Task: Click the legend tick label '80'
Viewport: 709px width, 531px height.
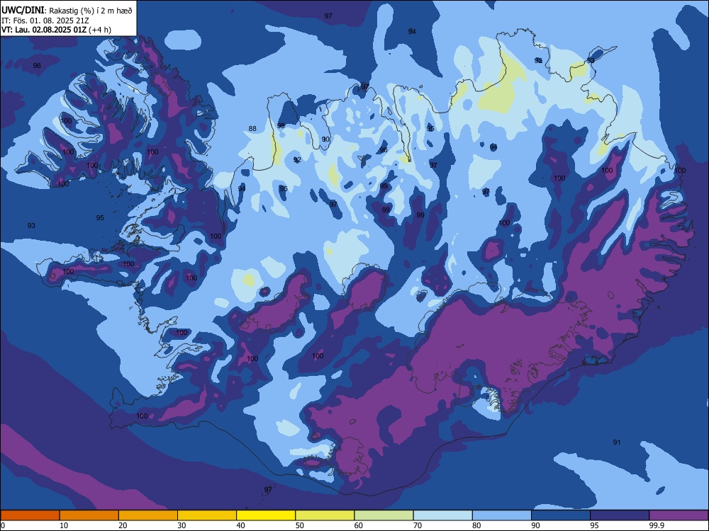Action: pyautogui.click(x=476, y=525)
